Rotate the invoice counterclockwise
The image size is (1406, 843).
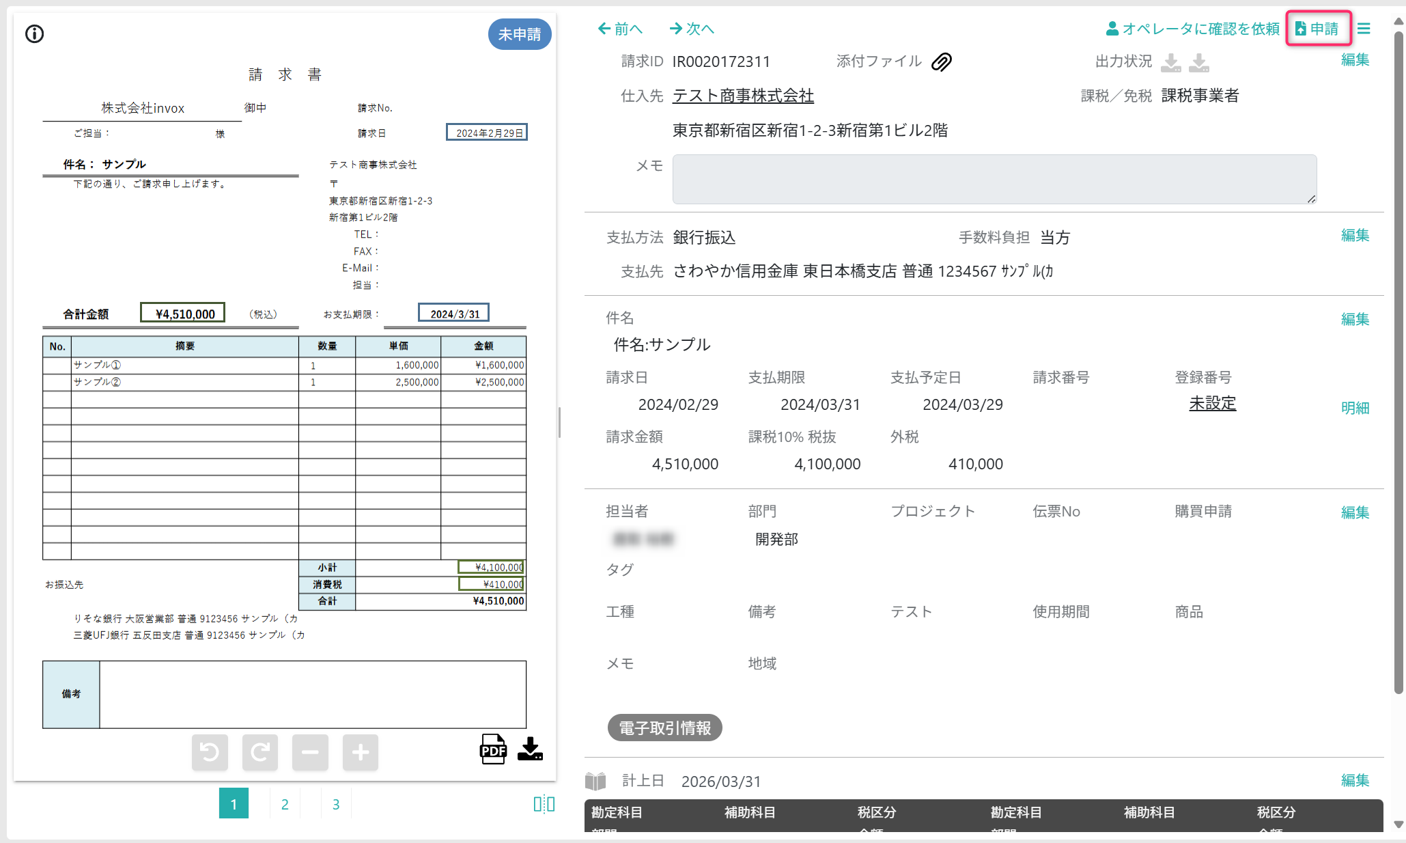[210, 752]
